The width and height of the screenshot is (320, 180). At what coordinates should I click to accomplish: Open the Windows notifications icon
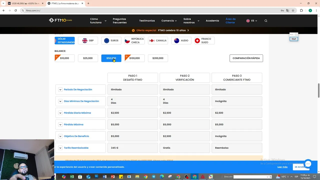tap(315, 177)
